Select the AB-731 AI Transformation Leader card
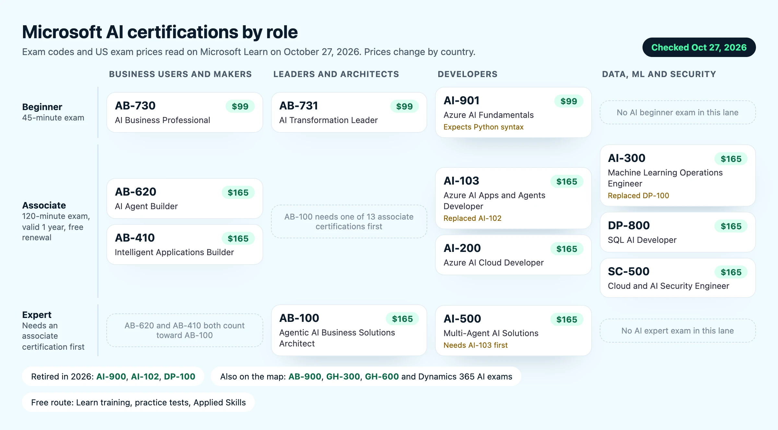 tap(349, 112)
